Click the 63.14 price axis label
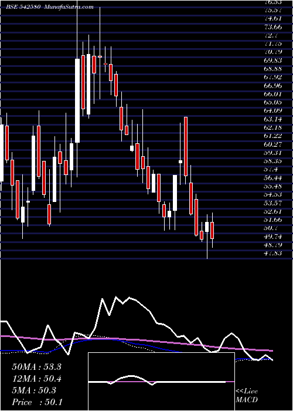This screenshot has height=411, width=293. (x=274, y=120)
